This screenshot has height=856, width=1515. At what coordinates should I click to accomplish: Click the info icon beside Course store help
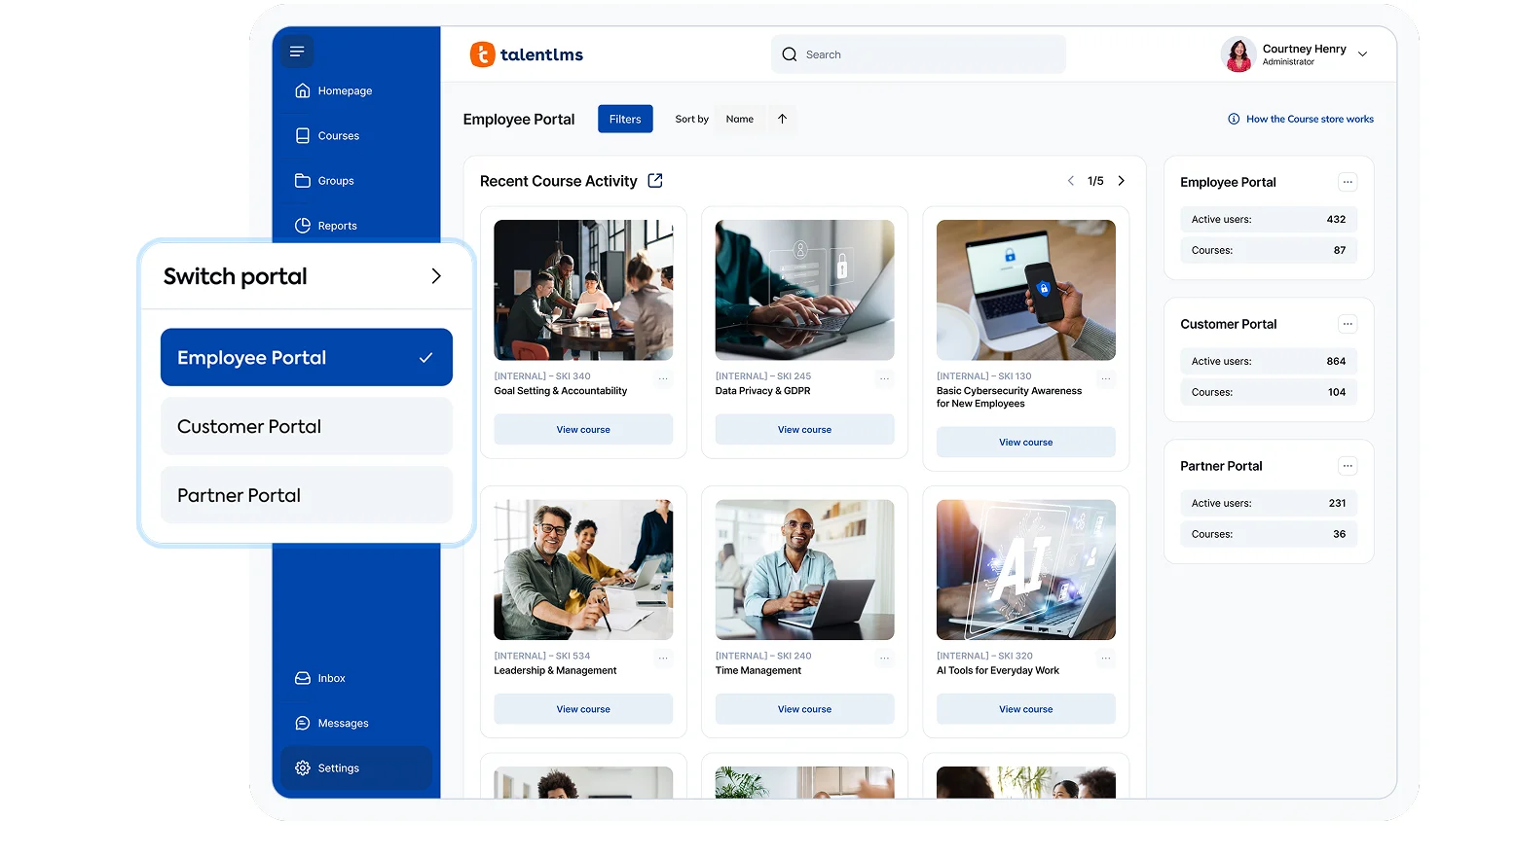click(1234, 119)
